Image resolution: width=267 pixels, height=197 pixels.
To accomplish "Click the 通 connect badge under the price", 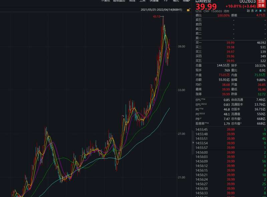I will point(252,11).
